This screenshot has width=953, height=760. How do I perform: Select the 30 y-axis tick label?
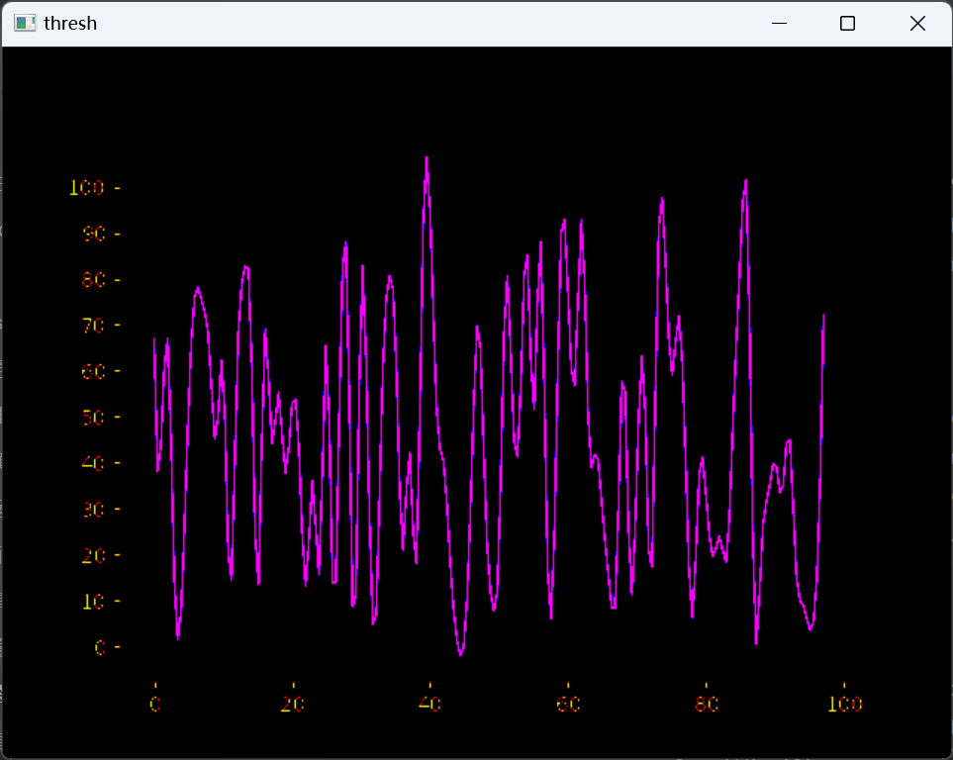(x=94, y=510)
